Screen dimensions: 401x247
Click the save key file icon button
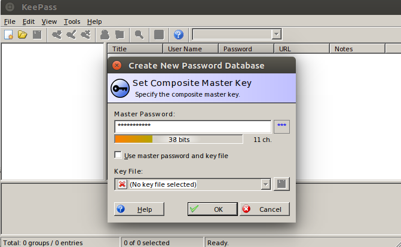pos(281,184)
